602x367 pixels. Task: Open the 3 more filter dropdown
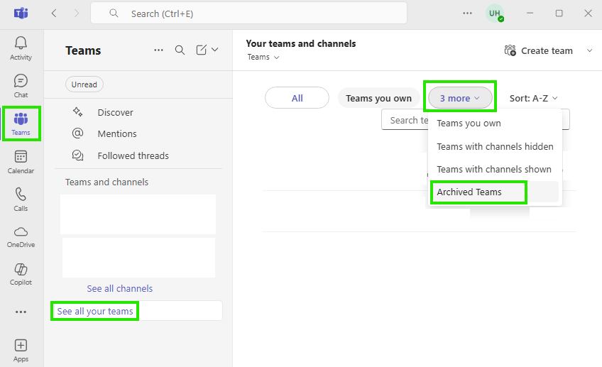point(460,98)
